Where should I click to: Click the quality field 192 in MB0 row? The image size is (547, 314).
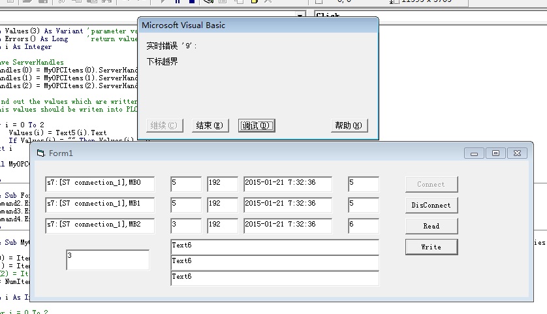(223, 184)
